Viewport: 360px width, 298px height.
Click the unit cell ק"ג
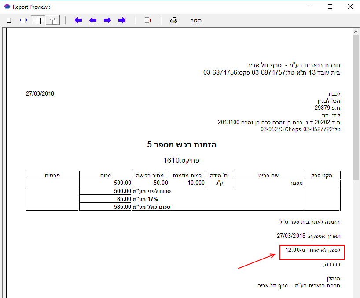[x=220, y=183]
